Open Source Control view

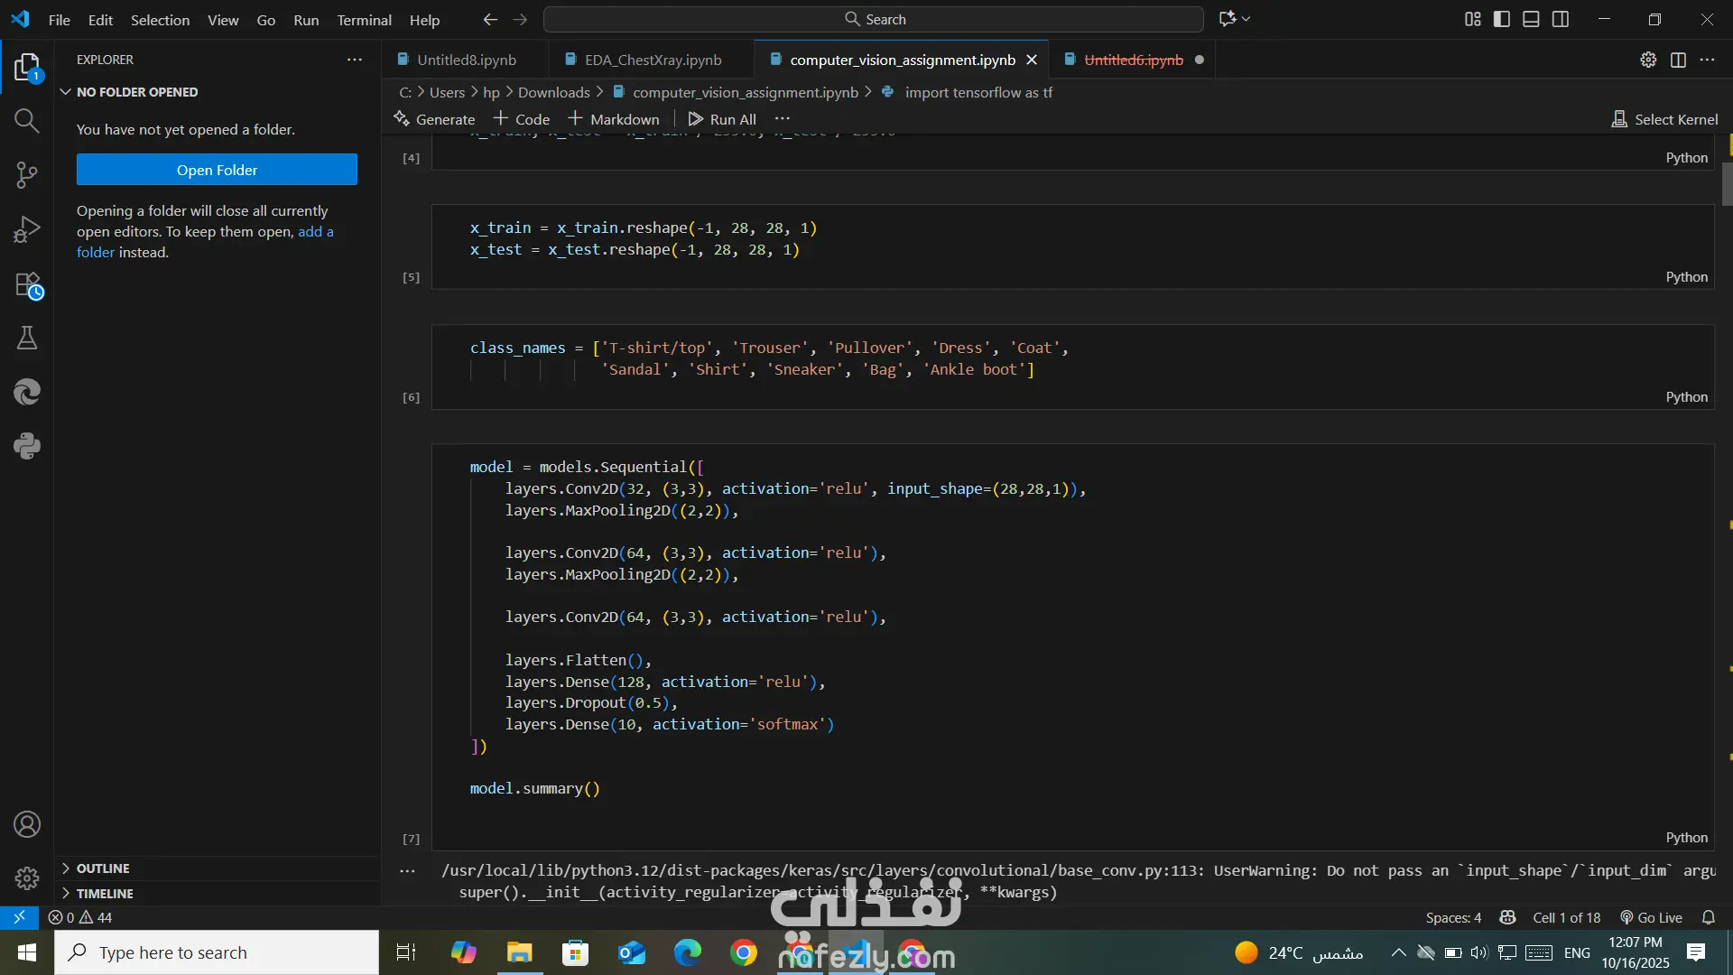(x=26, y=175)
